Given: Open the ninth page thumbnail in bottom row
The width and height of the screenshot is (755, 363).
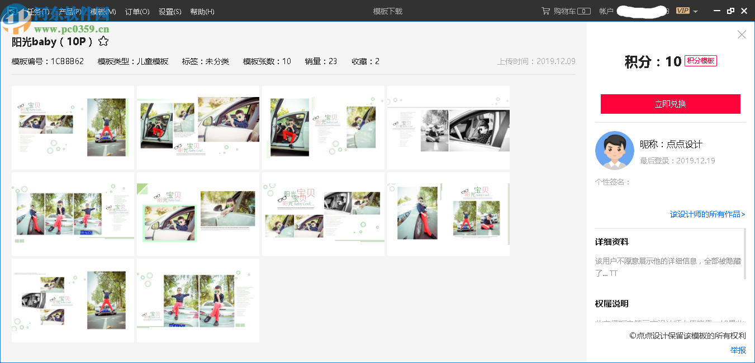Looking at the screenshot, I should tap(73, 301).
